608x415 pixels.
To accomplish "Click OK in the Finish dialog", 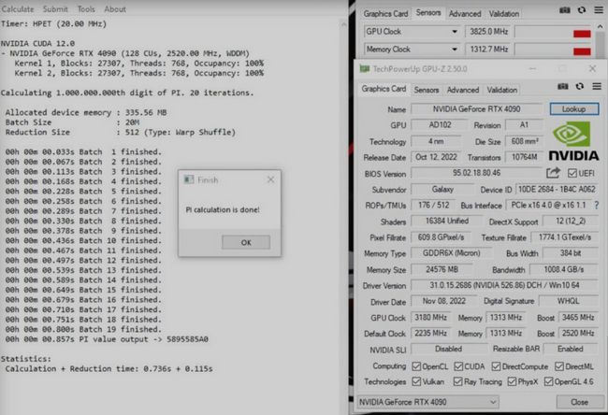I will (x=246, y=243).
